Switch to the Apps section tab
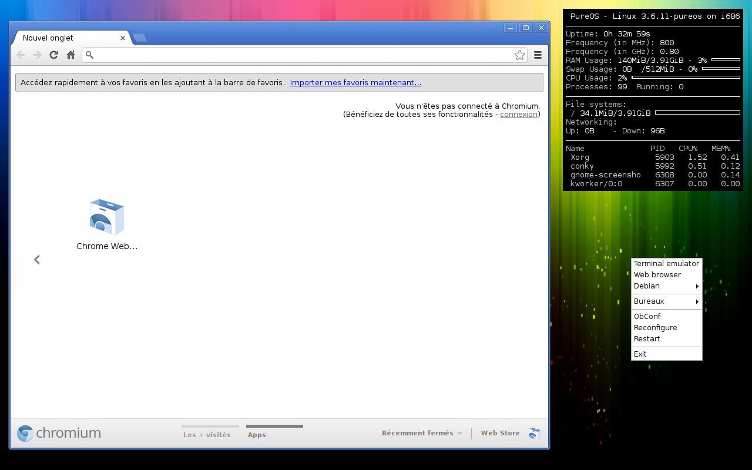This screenshot has height=470, width=752. pyautogui.click(x=257, y=435)
